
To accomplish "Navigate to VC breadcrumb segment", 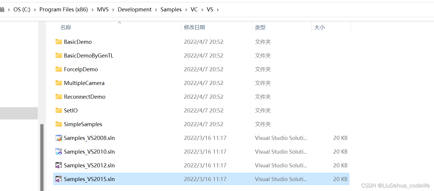I will pyautogui.click(x=194, y=10).
